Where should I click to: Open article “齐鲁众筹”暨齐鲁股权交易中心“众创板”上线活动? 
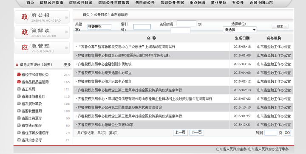point(126,47)
